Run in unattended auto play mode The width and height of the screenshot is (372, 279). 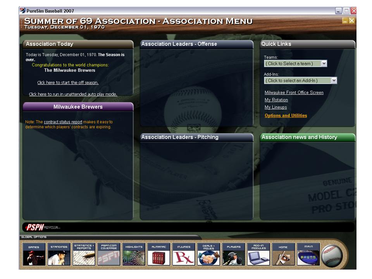tap(74, 94)
